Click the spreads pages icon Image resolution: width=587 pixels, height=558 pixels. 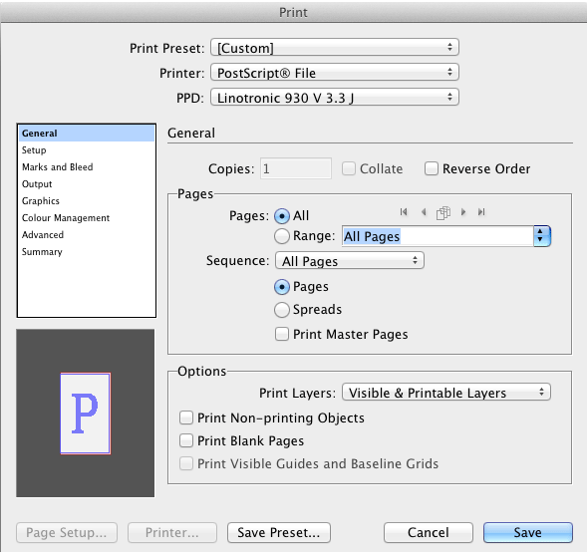[443, 213]
